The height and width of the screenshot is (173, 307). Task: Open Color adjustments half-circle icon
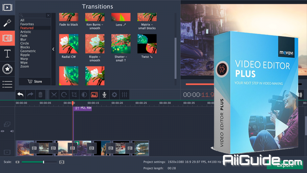84,95
